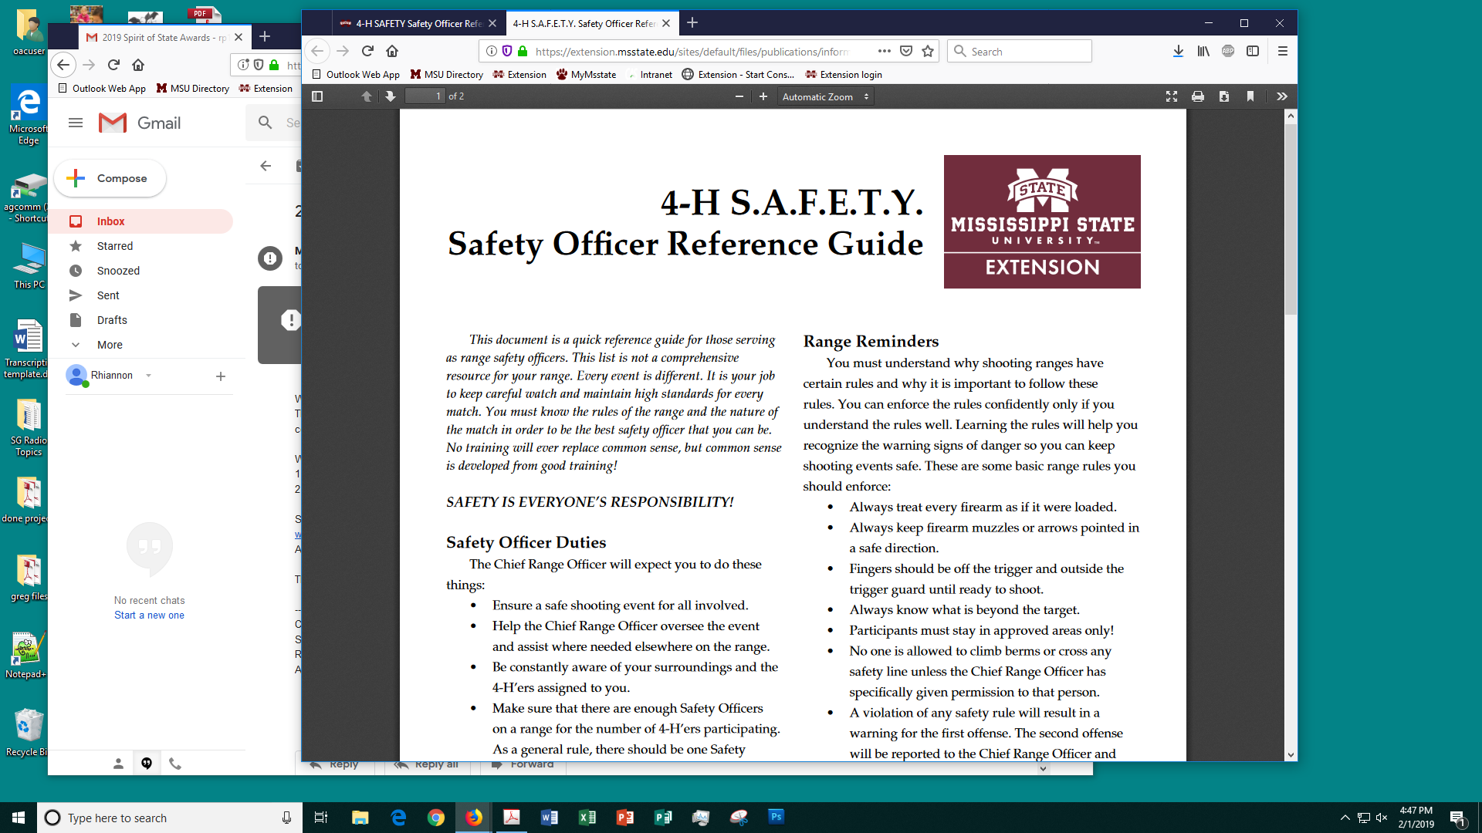Viewport: 1482px width, 833px height.
Task: Launch Google Chrome from the taskbar
Action: (x=436, y=818)
